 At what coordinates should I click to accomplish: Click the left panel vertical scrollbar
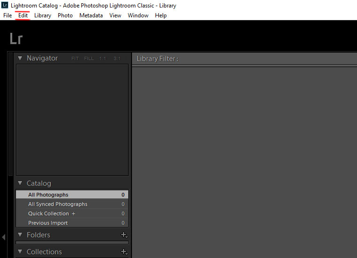(x=10, y=114)
